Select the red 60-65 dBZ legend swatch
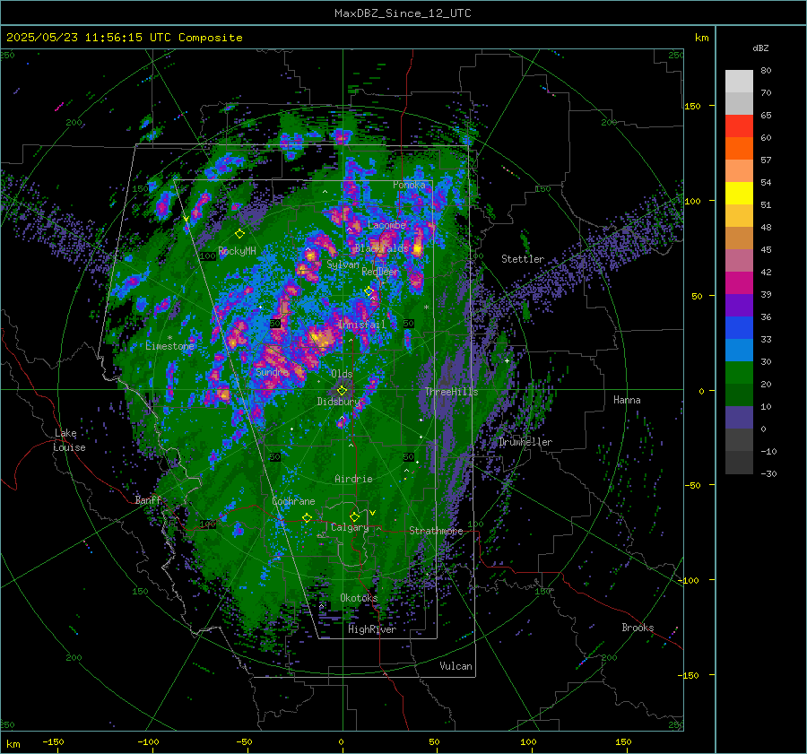The height and width of the screenshot is (754, 807). (x=739, y=126)
